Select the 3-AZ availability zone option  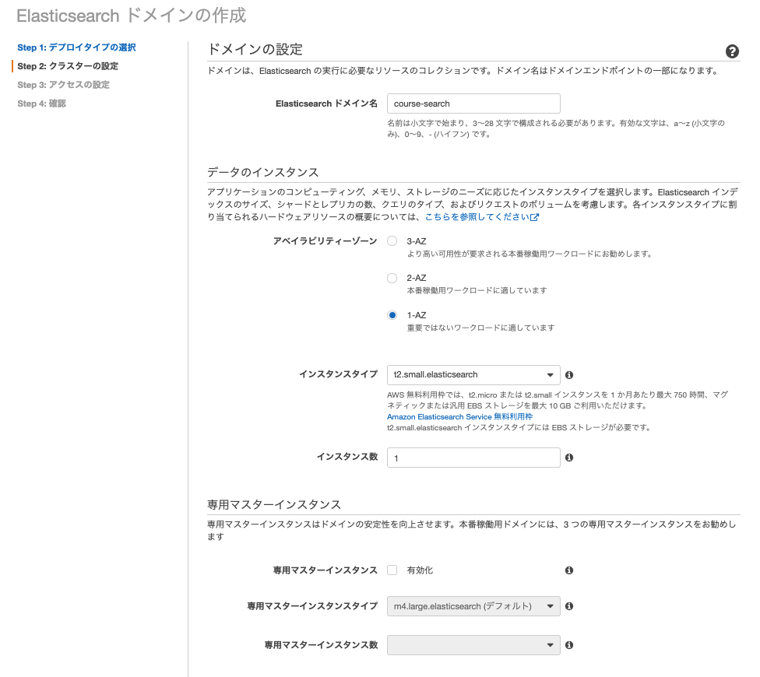click(x=392, y=241)
